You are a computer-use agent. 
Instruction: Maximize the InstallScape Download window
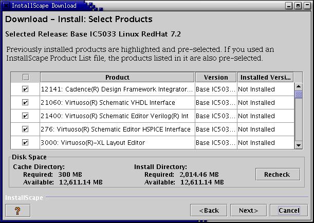click(x=298, y=6)
